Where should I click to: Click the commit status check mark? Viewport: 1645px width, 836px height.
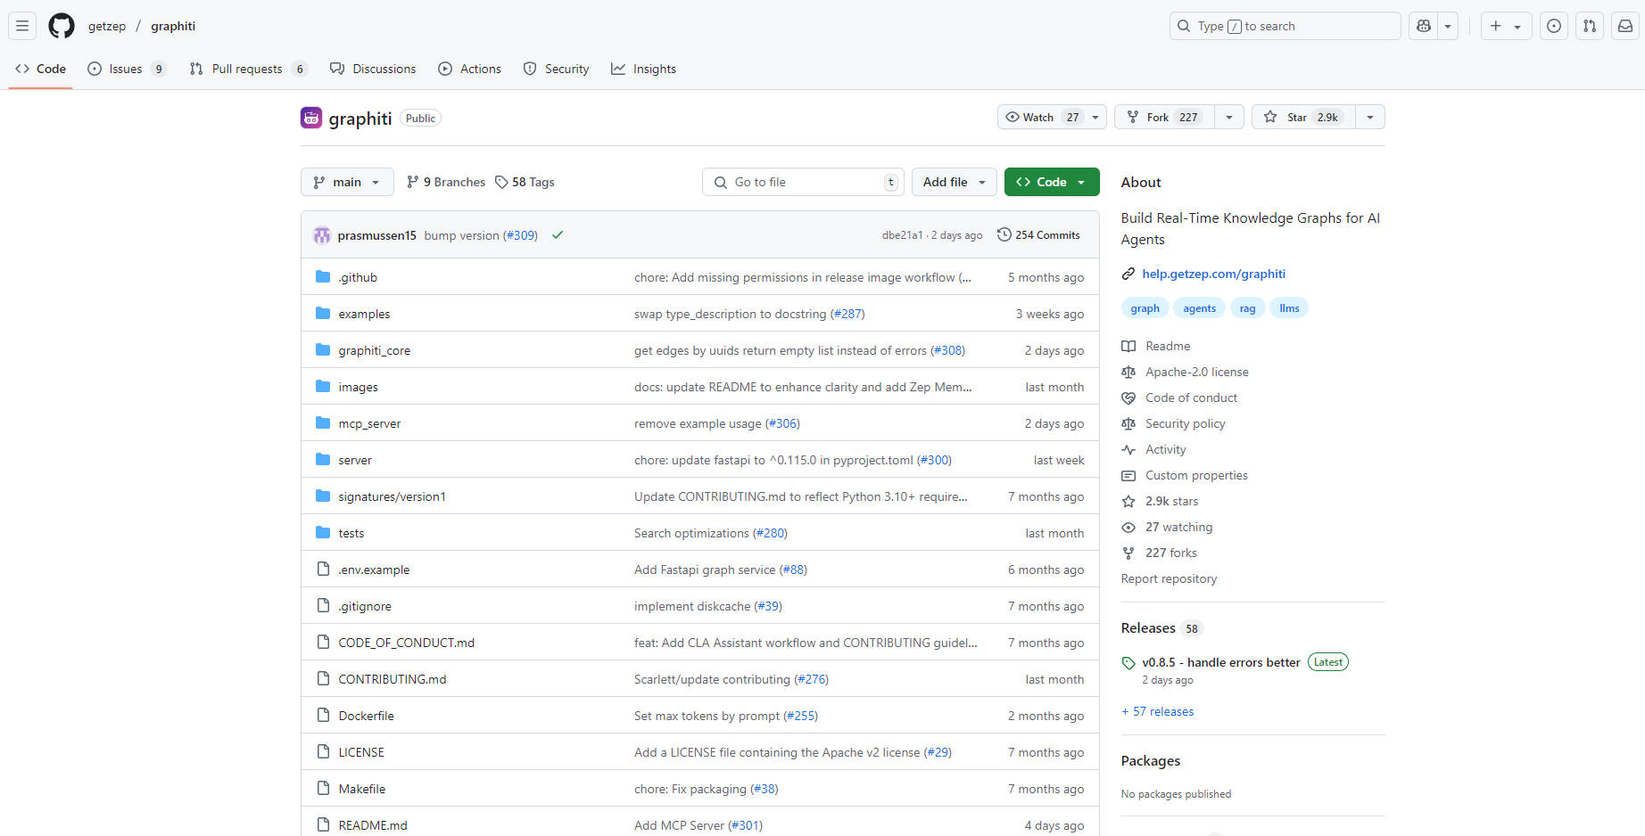(558, 235)
